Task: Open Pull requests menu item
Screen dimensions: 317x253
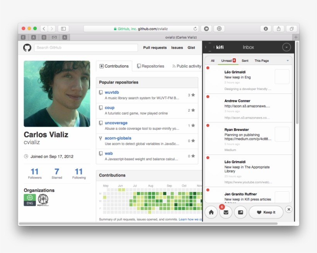Action: 155,48
